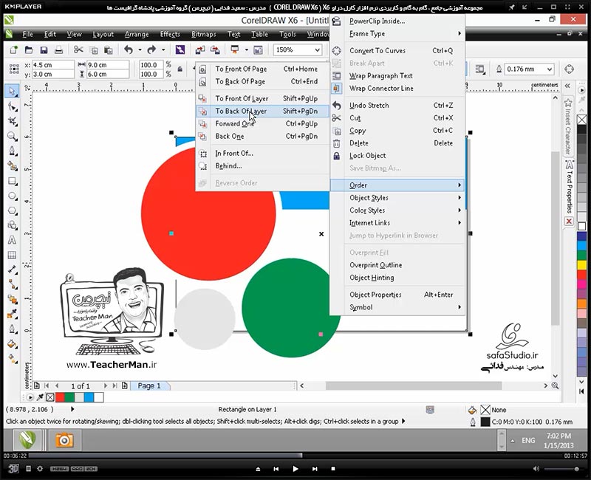The height and width of the screenshot is (480, 591).
Task: Click green swatch in document palette
Action: tap(69, 397)
